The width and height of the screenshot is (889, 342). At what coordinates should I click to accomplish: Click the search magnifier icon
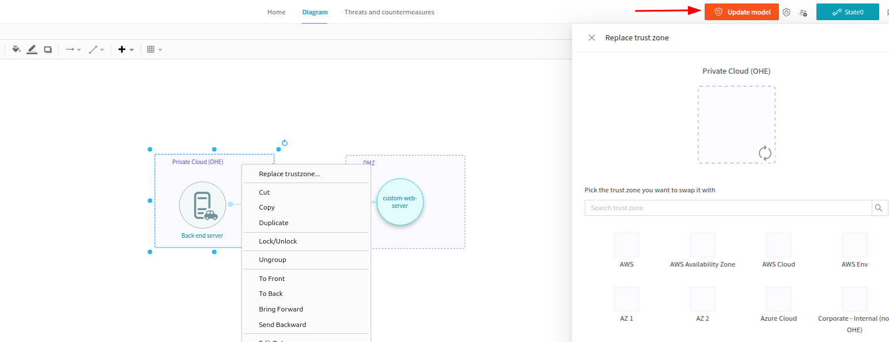(879, 208)
